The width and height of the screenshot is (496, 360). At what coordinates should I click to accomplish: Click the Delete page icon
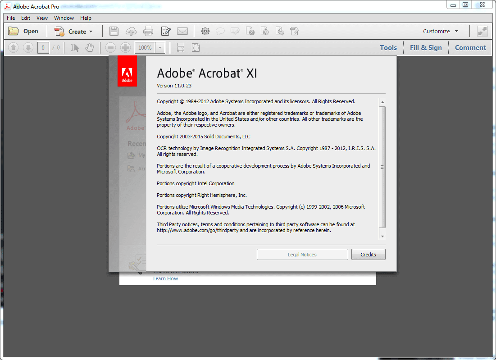[250, 31]
